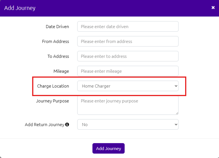Submit with the purple Add Journey button
The image size is (219, 158).
[x=108, y=148]
